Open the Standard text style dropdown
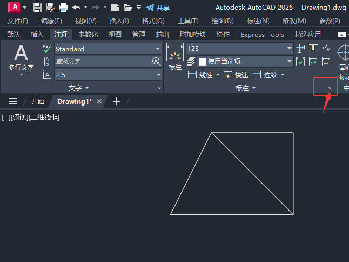 108,49
